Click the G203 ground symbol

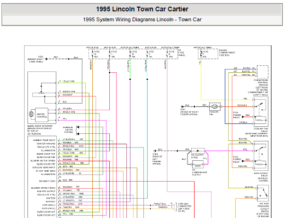coord(46,59)
